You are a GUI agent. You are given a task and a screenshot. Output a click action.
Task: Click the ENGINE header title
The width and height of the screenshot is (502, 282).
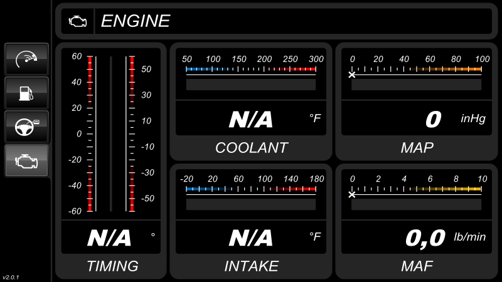136,21
